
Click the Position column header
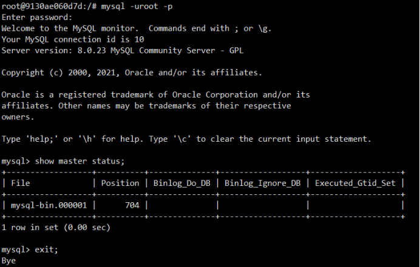[120, 183]
